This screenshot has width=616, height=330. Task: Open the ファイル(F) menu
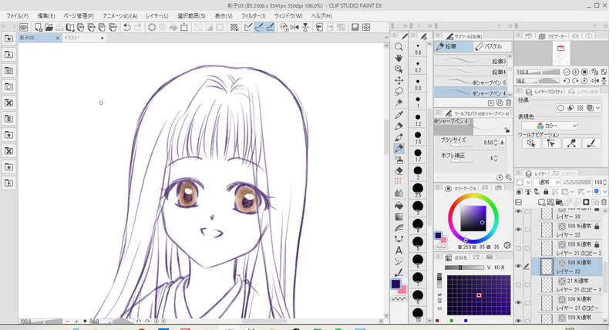pyautogui.click(x=17, y=16)
